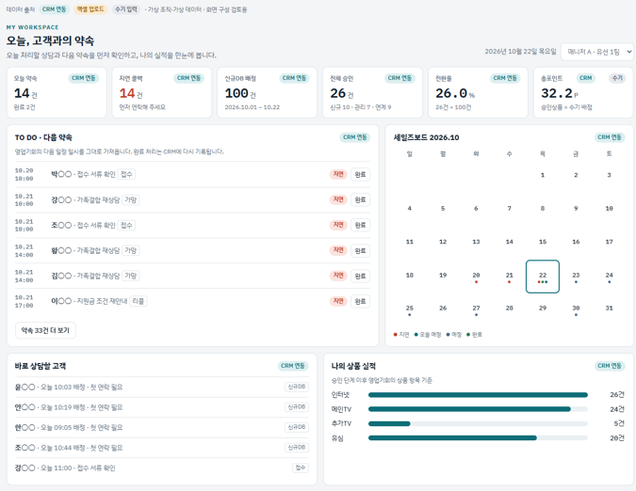Click the 세일즈보드 2026.10 heading

(426, 137)
